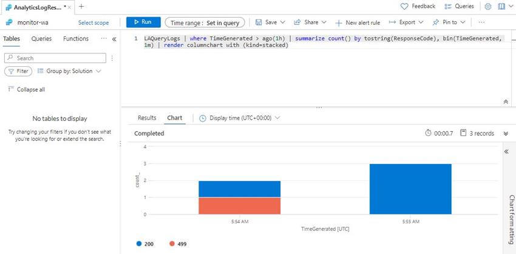This screenshot has width=516, height=254.
Task: Click the blue 5:55 AM bar
Action: pyautogui.click(x=410, y=189)
